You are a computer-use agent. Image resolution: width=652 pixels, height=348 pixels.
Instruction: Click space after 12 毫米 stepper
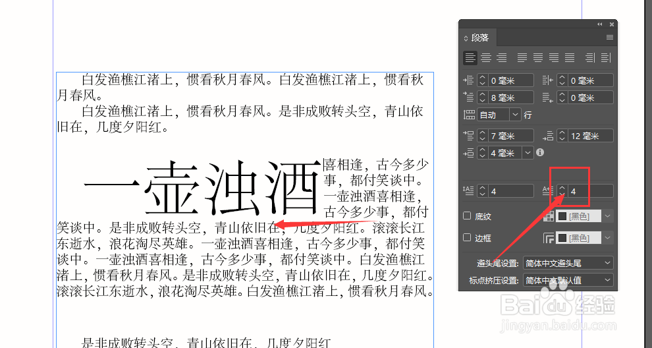coord(562,136)
